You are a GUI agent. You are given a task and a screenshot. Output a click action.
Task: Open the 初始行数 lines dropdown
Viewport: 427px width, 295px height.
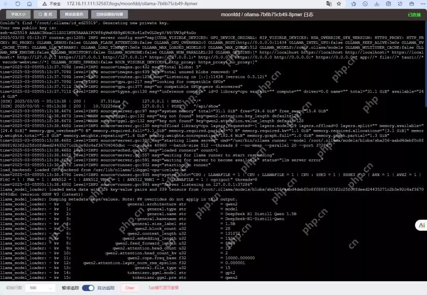[x=40, y=288]
